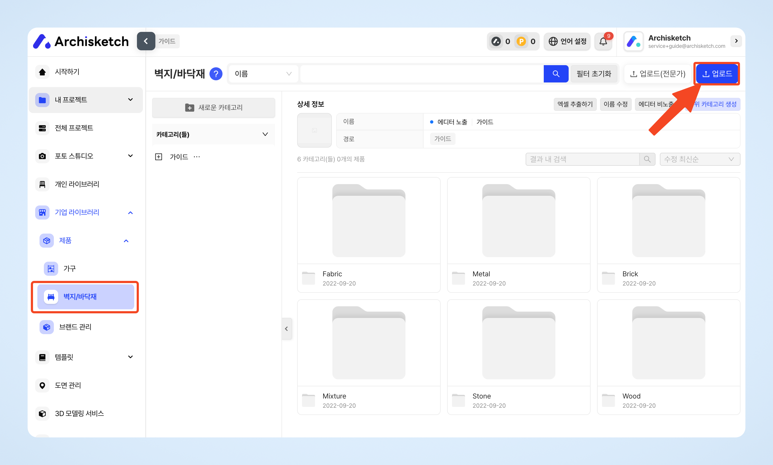
Task: Select 벽지/바닥재 menu item
Action: 86,296
